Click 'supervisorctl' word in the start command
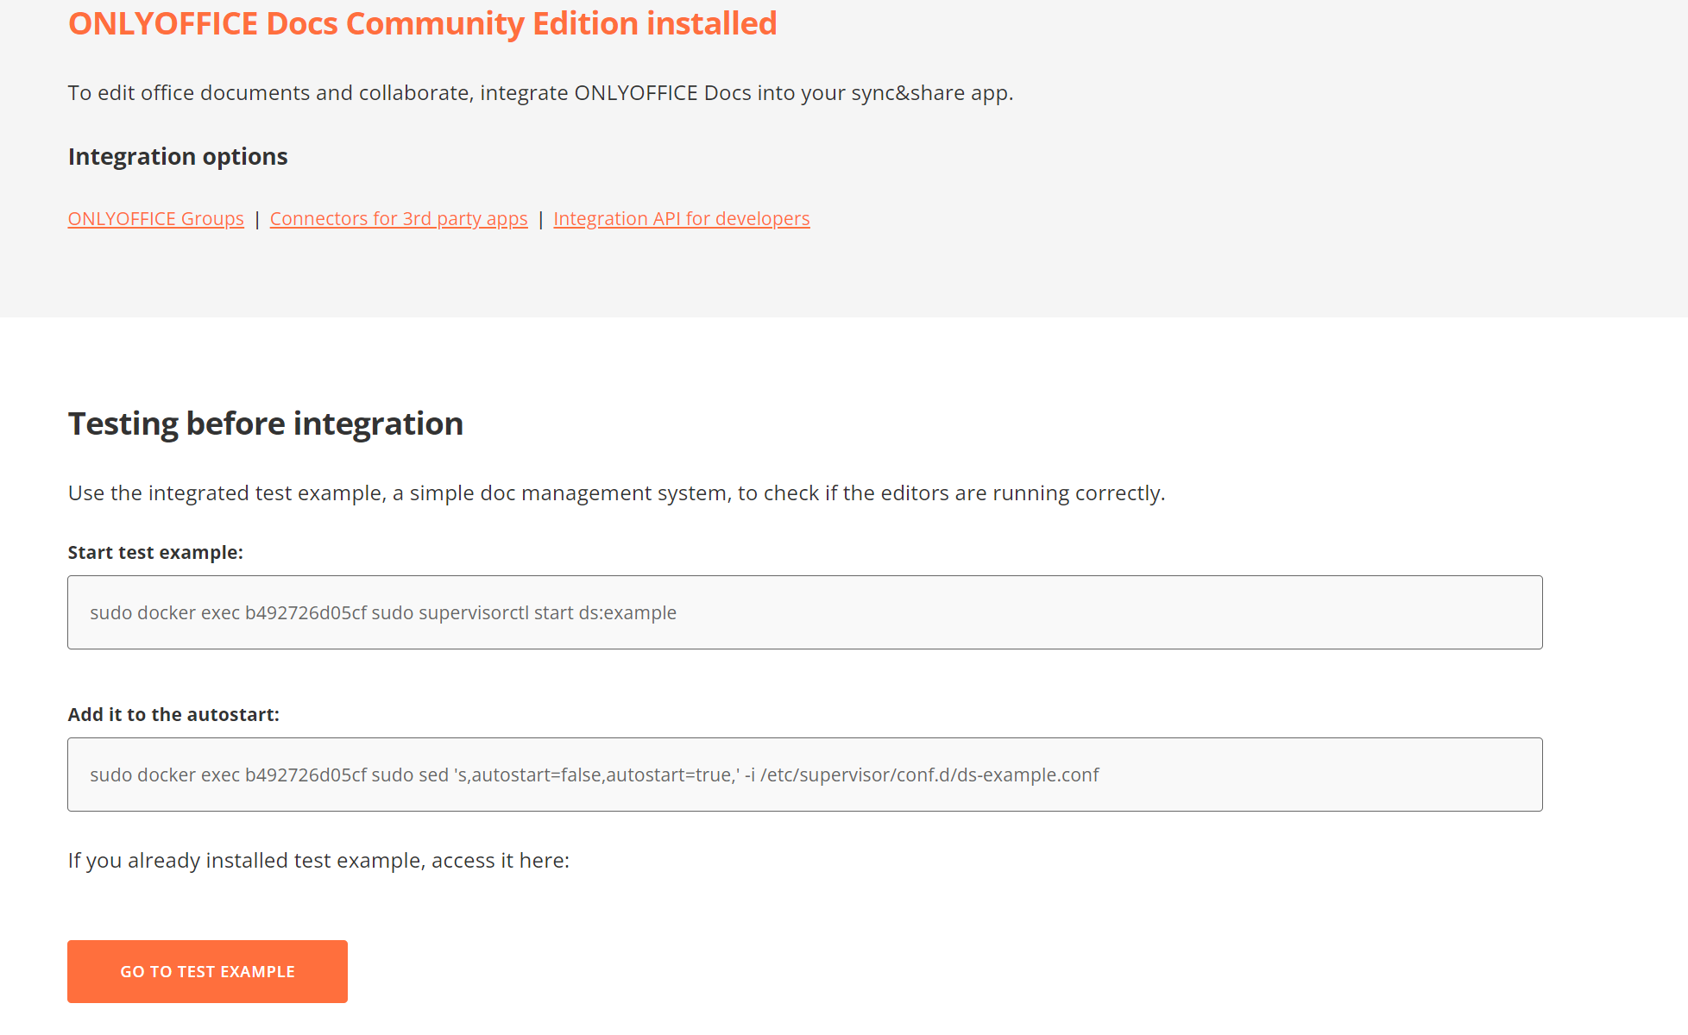 click(474, 613)
